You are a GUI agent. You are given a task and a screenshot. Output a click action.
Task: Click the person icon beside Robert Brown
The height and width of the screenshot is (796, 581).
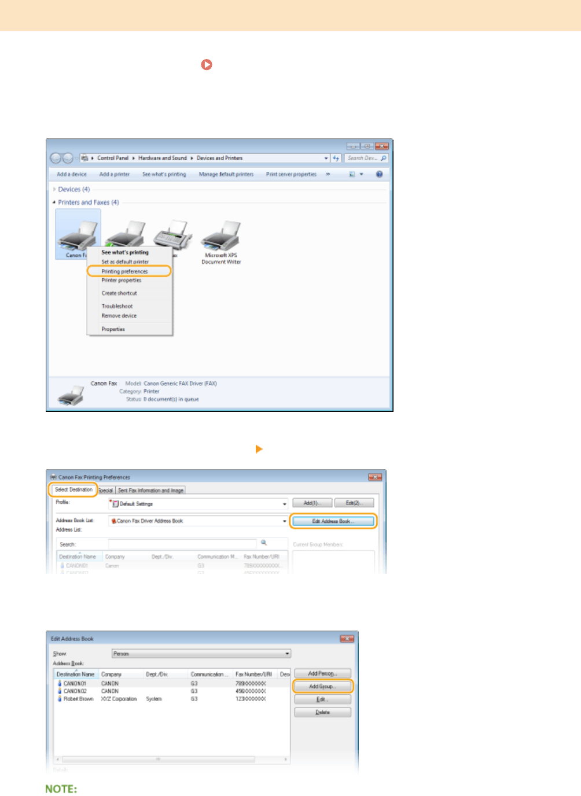tap(60, 699)
